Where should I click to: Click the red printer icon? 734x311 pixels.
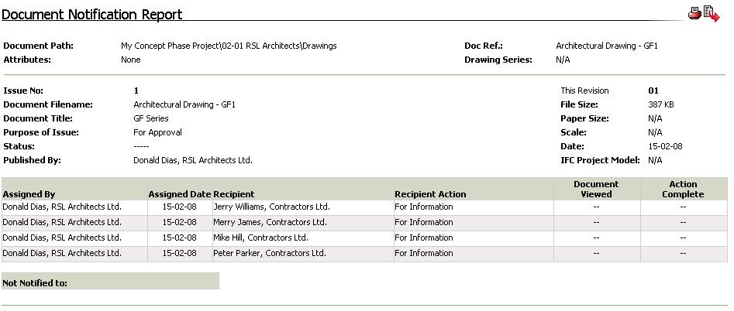[x=694, y=14]
